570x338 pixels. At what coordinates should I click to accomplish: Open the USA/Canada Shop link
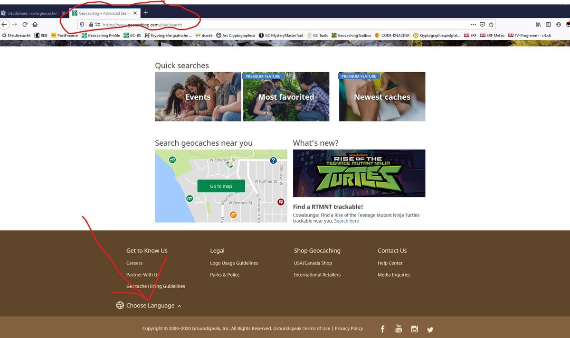click(313, 263)
